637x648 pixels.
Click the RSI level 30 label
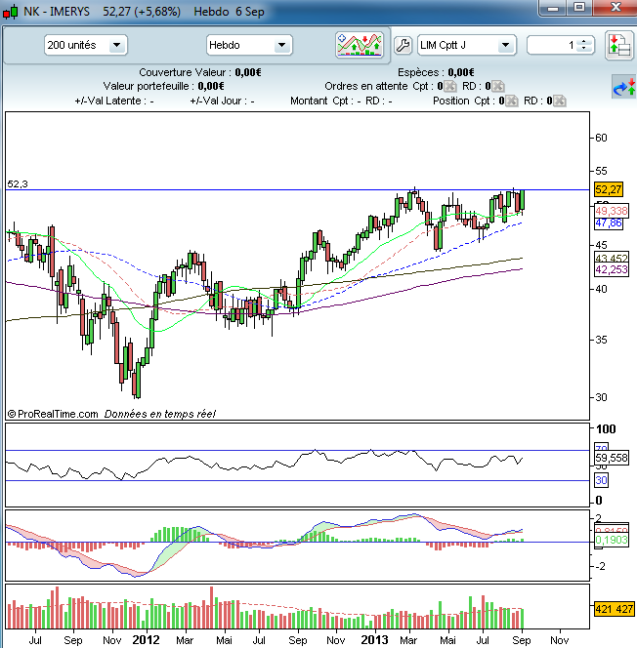(x=601, y=480)
